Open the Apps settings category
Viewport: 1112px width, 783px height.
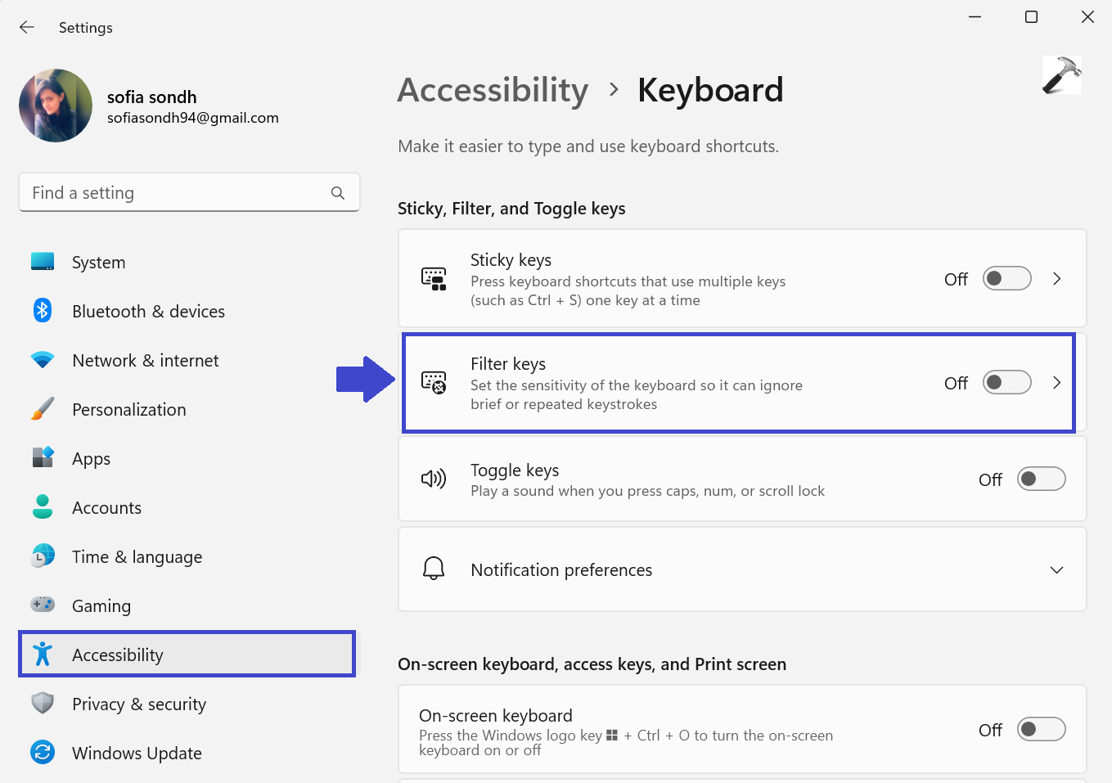tap(91, 459)
